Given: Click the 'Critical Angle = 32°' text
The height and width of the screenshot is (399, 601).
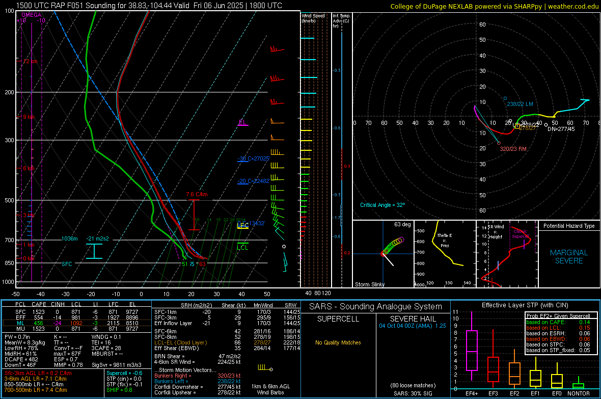Looking at the screenshot, I should pyautogui.click(x=383, y=205).
